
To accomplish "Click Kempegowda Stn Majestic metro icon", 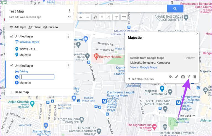I will tap(178, 103).
